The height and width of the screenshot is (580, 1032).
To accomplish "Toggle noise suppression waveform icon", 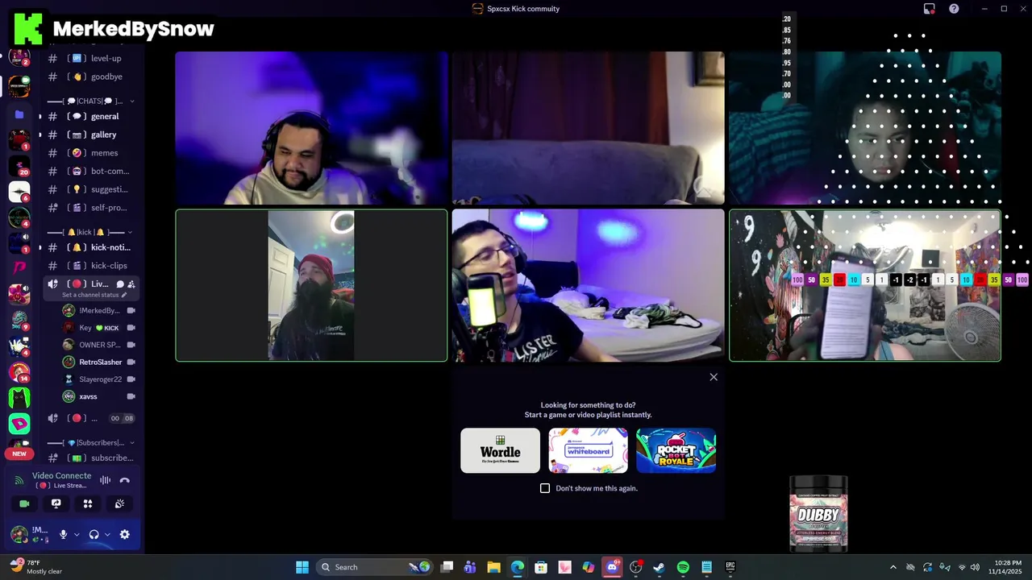I will click(105, 480).
